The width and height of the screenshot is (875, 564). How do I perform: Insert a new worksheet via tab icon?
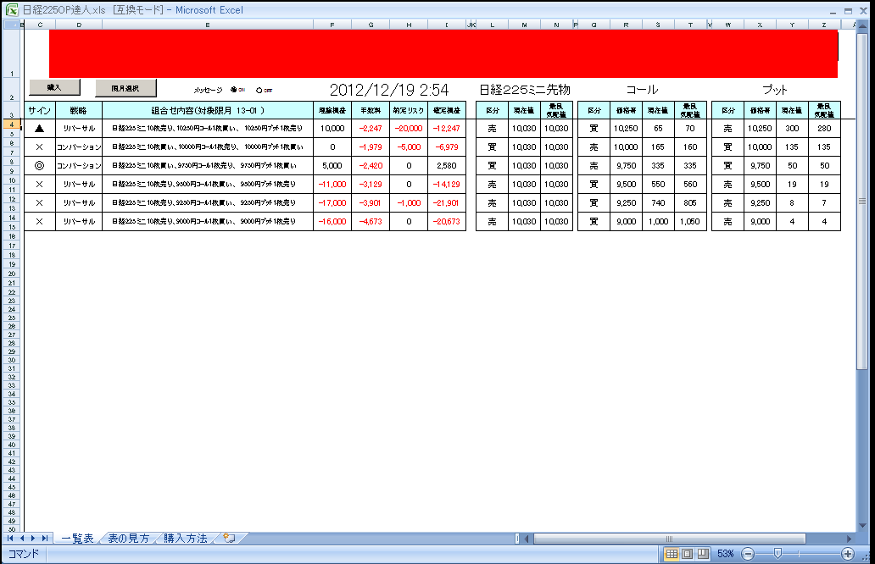229,539
